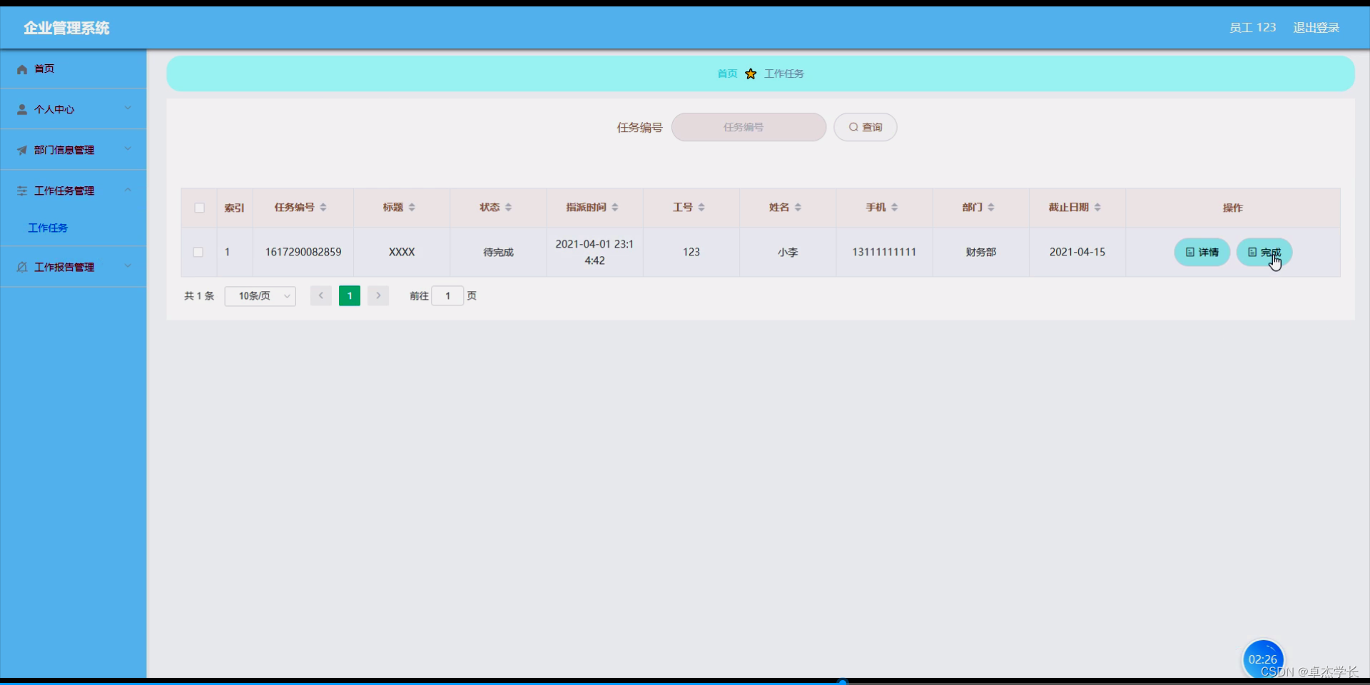
Task: Click 首页 in the breadcrumb navigation
Action: point(727,73)
